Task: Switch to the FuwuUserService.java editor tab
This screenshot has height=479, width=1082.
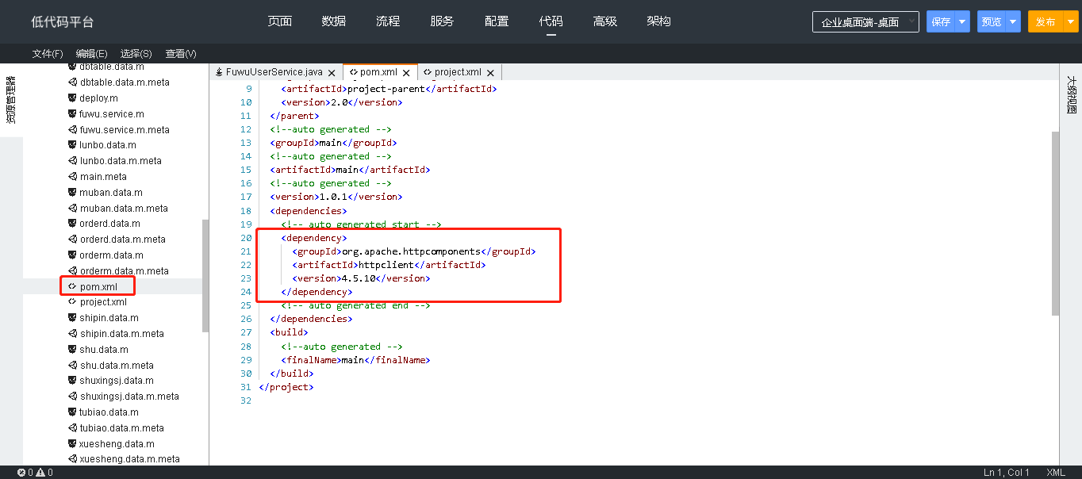Action: point(269,72)
